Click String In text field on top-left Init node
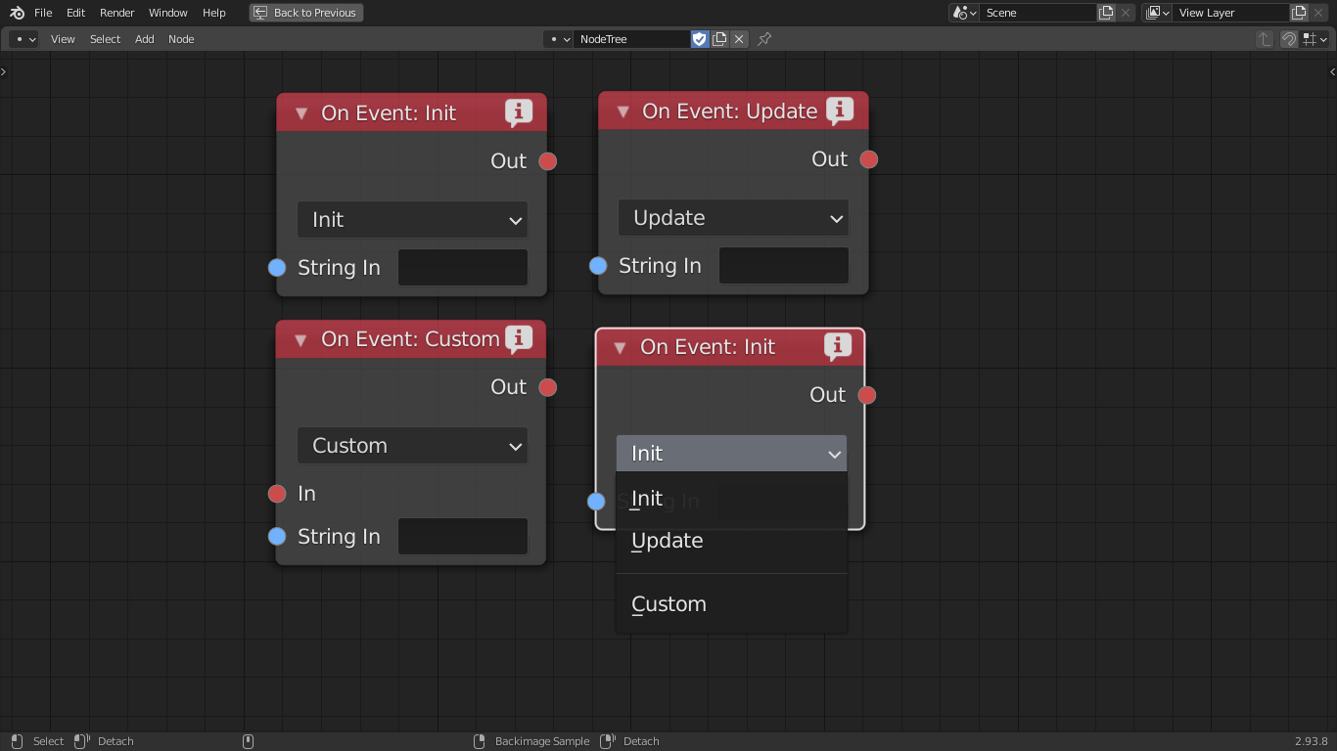Viewport: 1337px width, 751px height. coord(463,268)
